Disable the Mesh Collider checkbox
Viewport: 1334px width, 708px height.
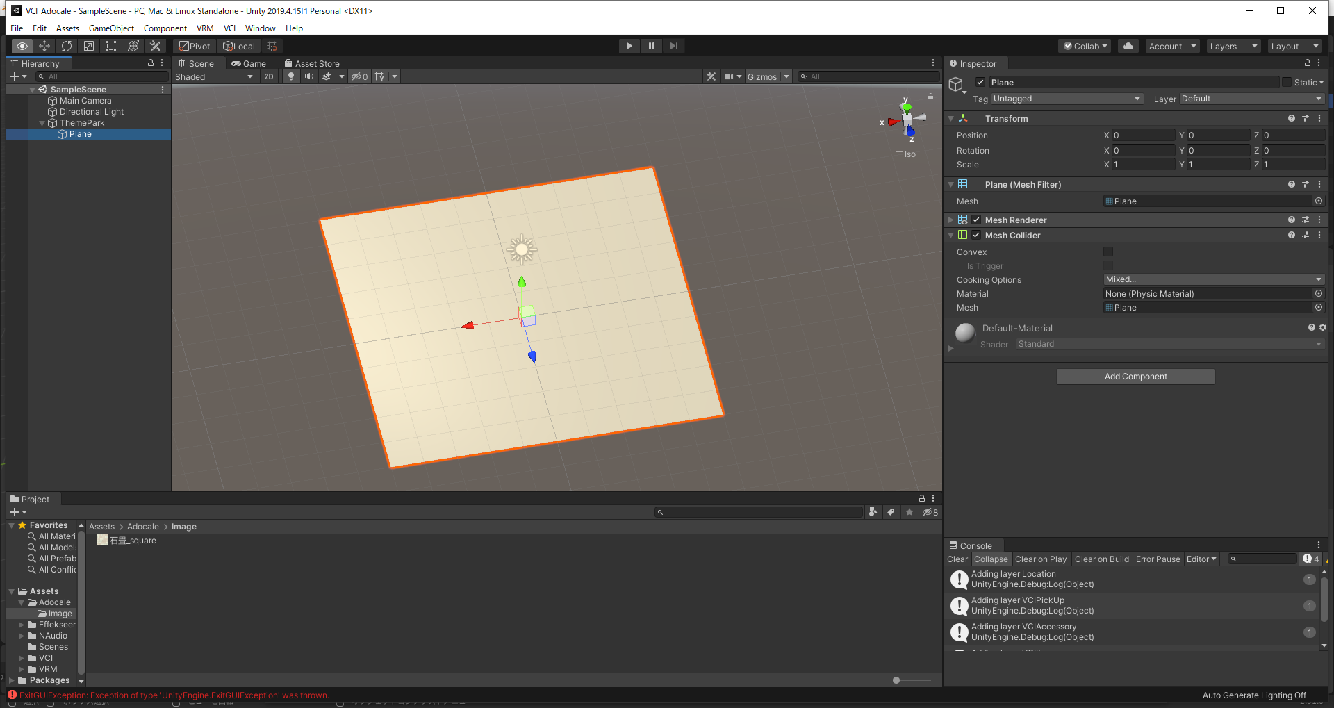pyautogui.click(x=976, y=236)
